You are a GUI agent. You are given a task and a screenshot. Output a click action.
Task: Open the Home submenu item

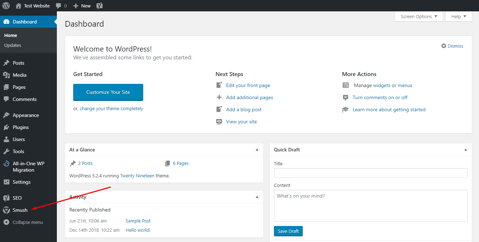[11, 35]
